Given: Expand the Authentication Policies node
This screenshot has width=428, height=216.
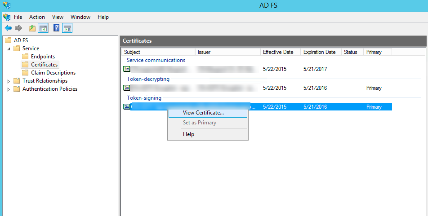Looking at the screenshot, I should click(x=9, y=89).
